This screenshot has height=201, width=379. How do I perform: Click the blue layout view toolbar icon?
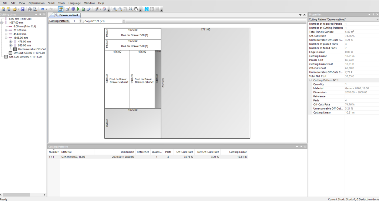(x=147, y=9)
